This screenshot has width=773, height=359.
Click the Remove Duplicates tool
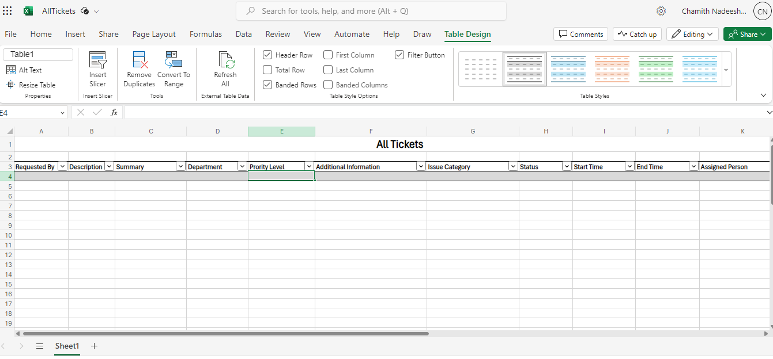(139, 69)
